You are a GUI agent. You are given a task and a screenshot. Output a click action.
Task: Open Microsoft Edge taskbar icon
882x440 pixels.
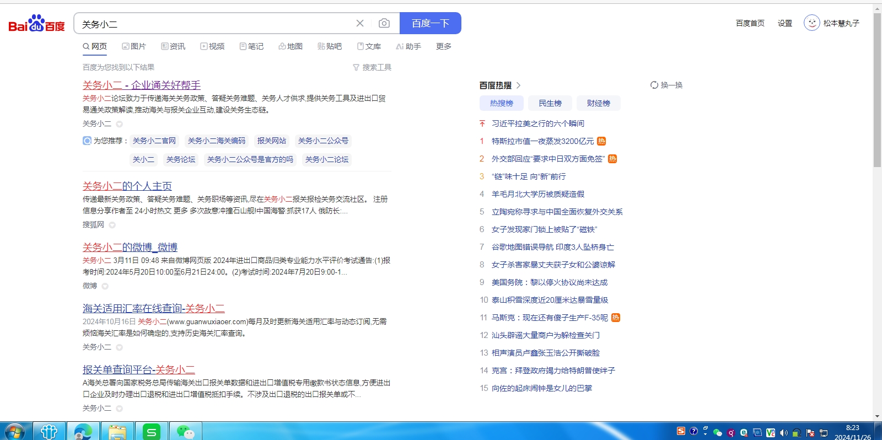[x=83, y=431]
